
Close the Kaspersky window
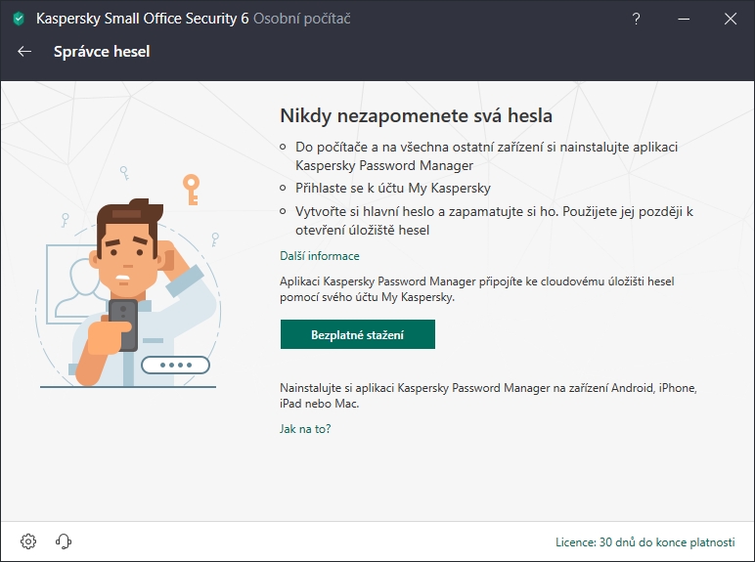(x=731, y=19)
